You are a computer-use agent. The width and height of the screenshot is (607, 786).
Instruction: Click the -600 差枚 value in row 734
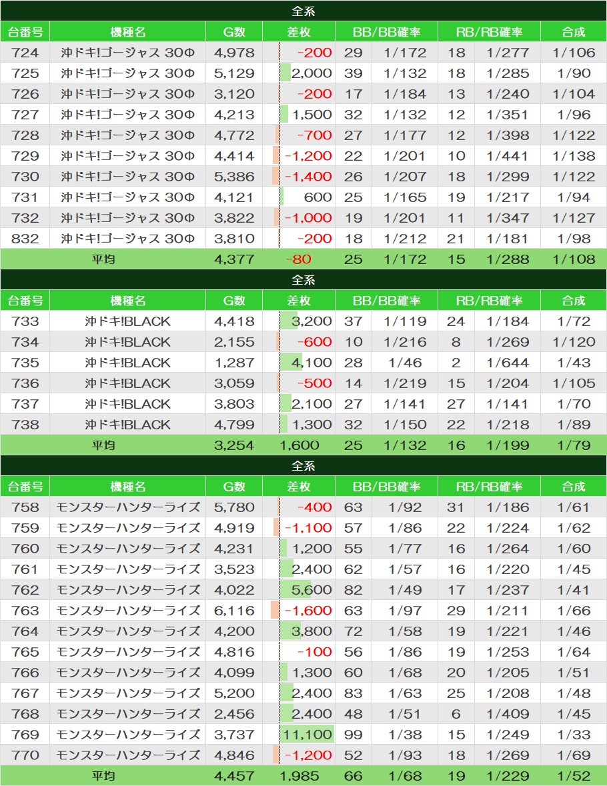pyautogui.click(x=315, y=342)
